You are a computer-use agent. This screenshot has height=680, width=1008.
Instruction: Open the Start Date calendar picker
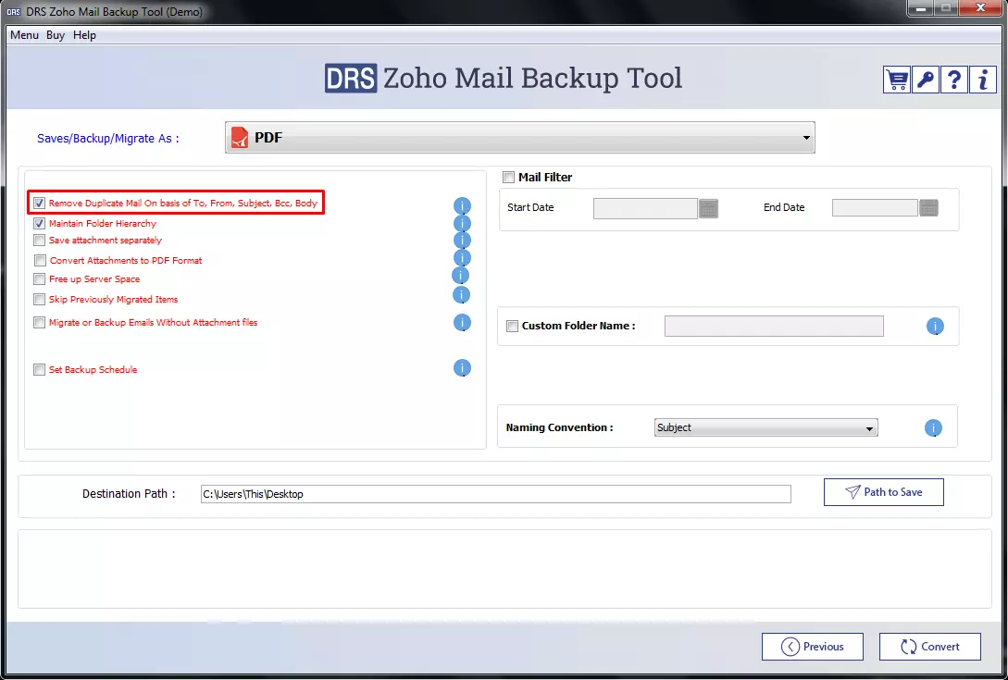coord(708,208)
